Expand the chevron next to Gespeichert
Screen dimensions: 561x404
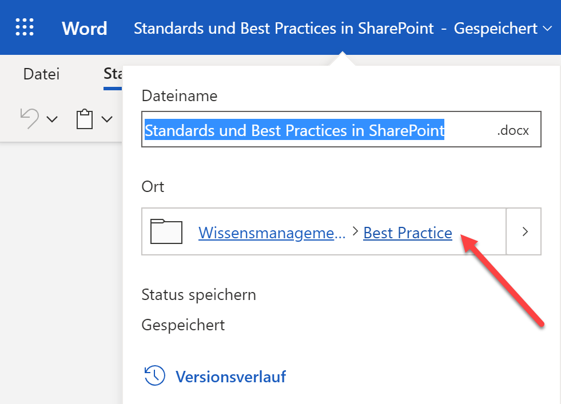[x=548, y=29]
